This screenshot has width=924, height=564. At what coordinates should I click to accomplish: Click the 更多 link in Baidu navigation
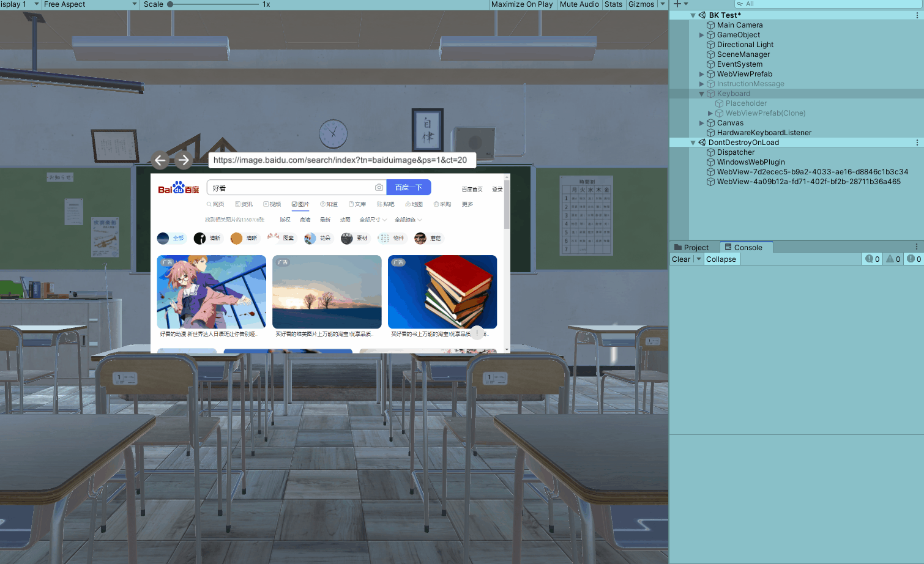(x=468, y=204)
